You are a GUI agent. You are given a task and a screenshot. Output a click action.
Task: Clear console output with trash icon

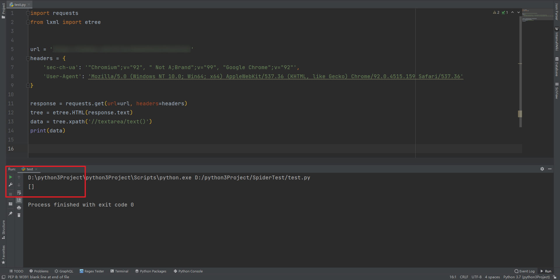(19, 215)
